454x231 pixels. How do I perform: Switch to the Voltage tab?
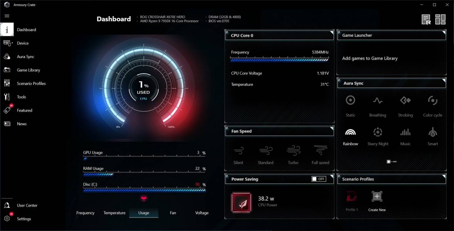tap(202, 213)
